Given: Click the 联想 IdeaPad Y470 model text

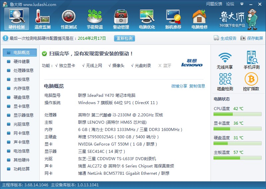Looking at the screenshot, I should point(107,95).
